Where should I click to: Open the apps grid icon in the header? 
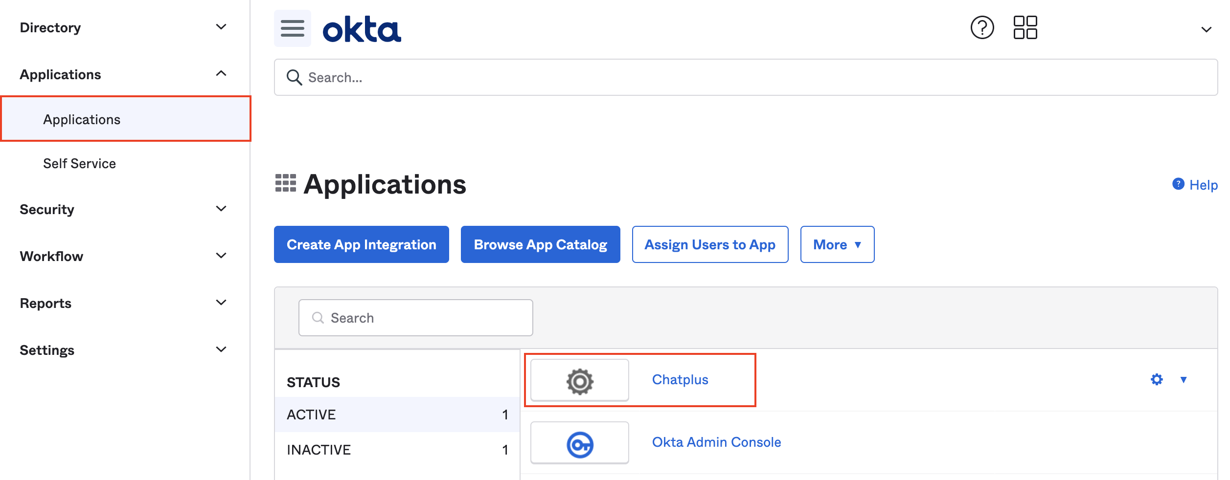[1025, 27]
